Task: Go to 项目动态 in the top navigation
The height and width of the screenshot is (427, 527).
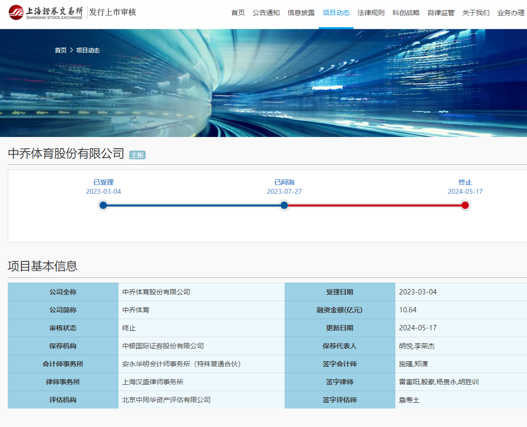Action: coord(336,13)
